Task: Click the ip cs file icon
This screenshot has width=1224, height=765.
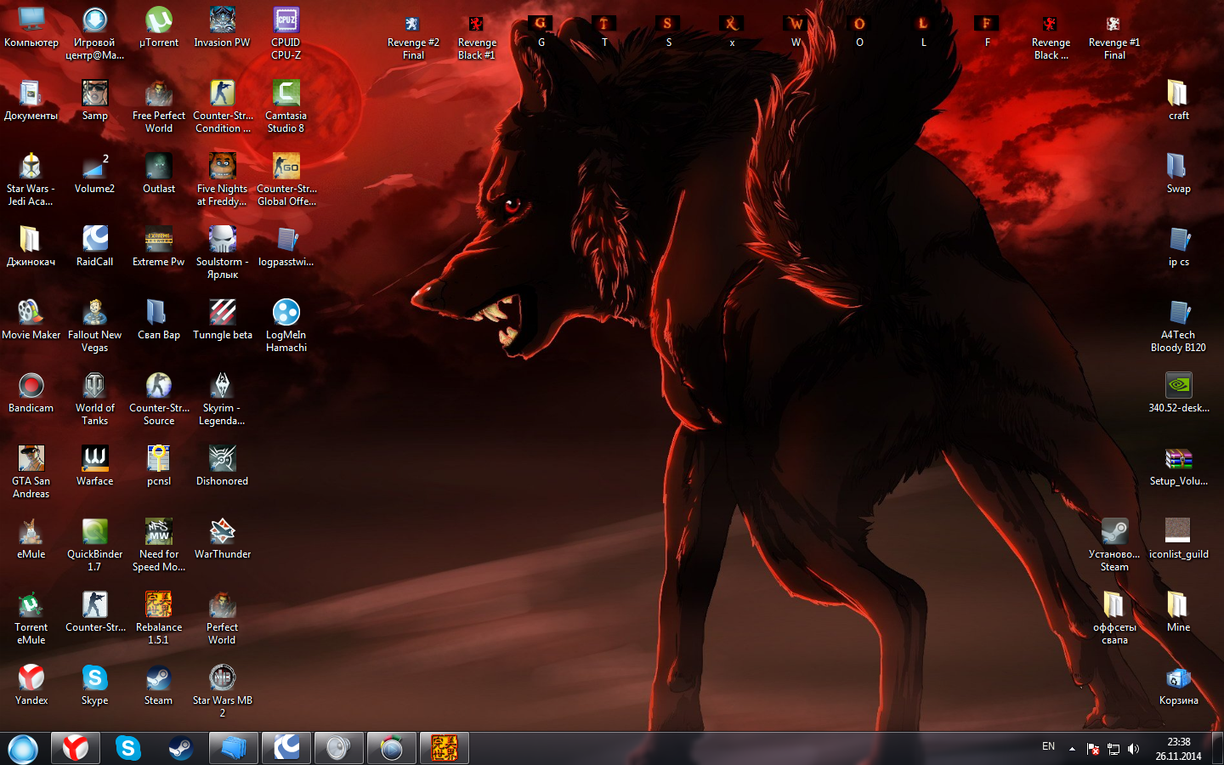Action: tap(1178, 247)
